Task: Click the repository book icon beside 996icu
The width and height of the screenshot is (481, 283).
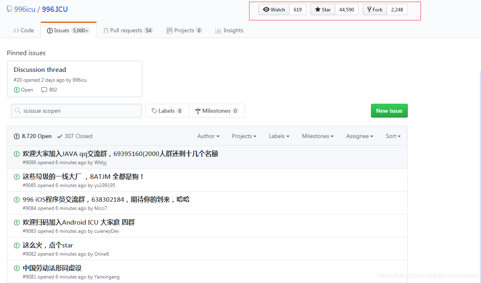Action: [x=9, y=9]
